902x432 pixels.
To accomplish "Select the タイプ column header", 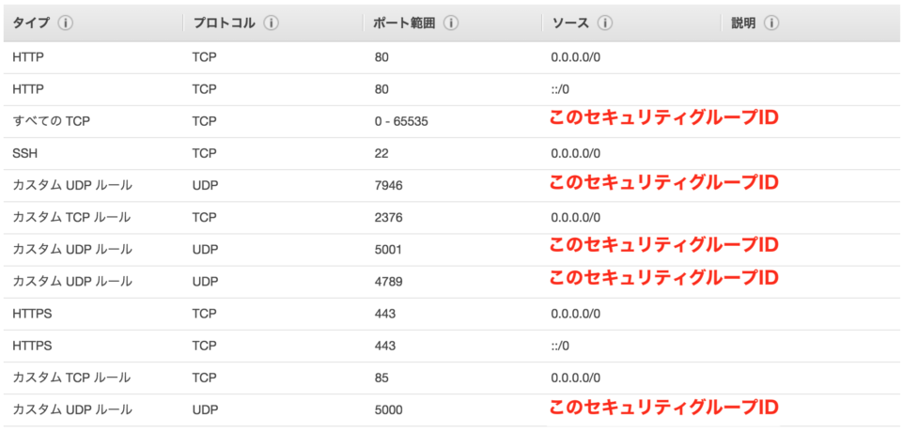I will click(31, 23).
